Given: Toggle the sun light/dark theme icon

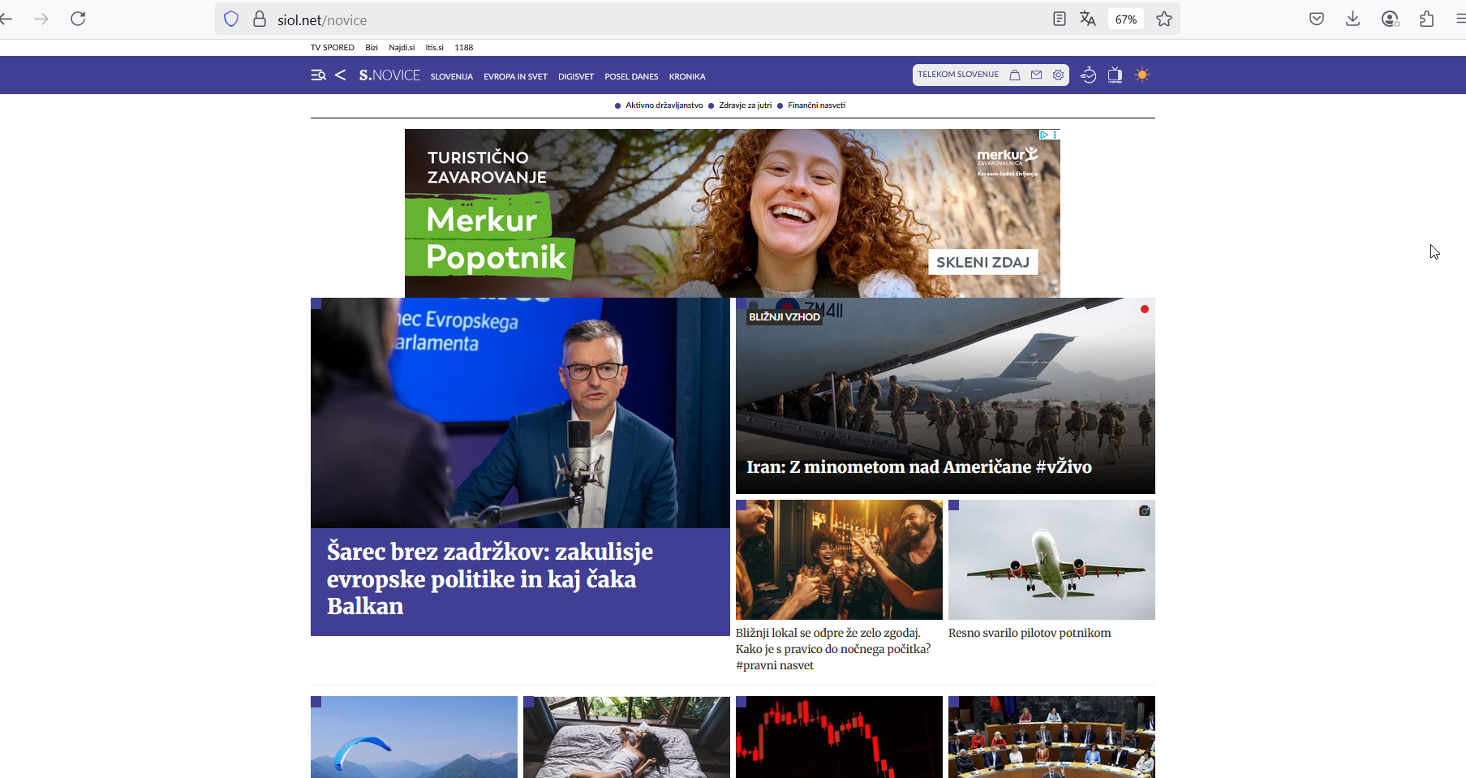Looking at the screenshot, I should 1142,75.
